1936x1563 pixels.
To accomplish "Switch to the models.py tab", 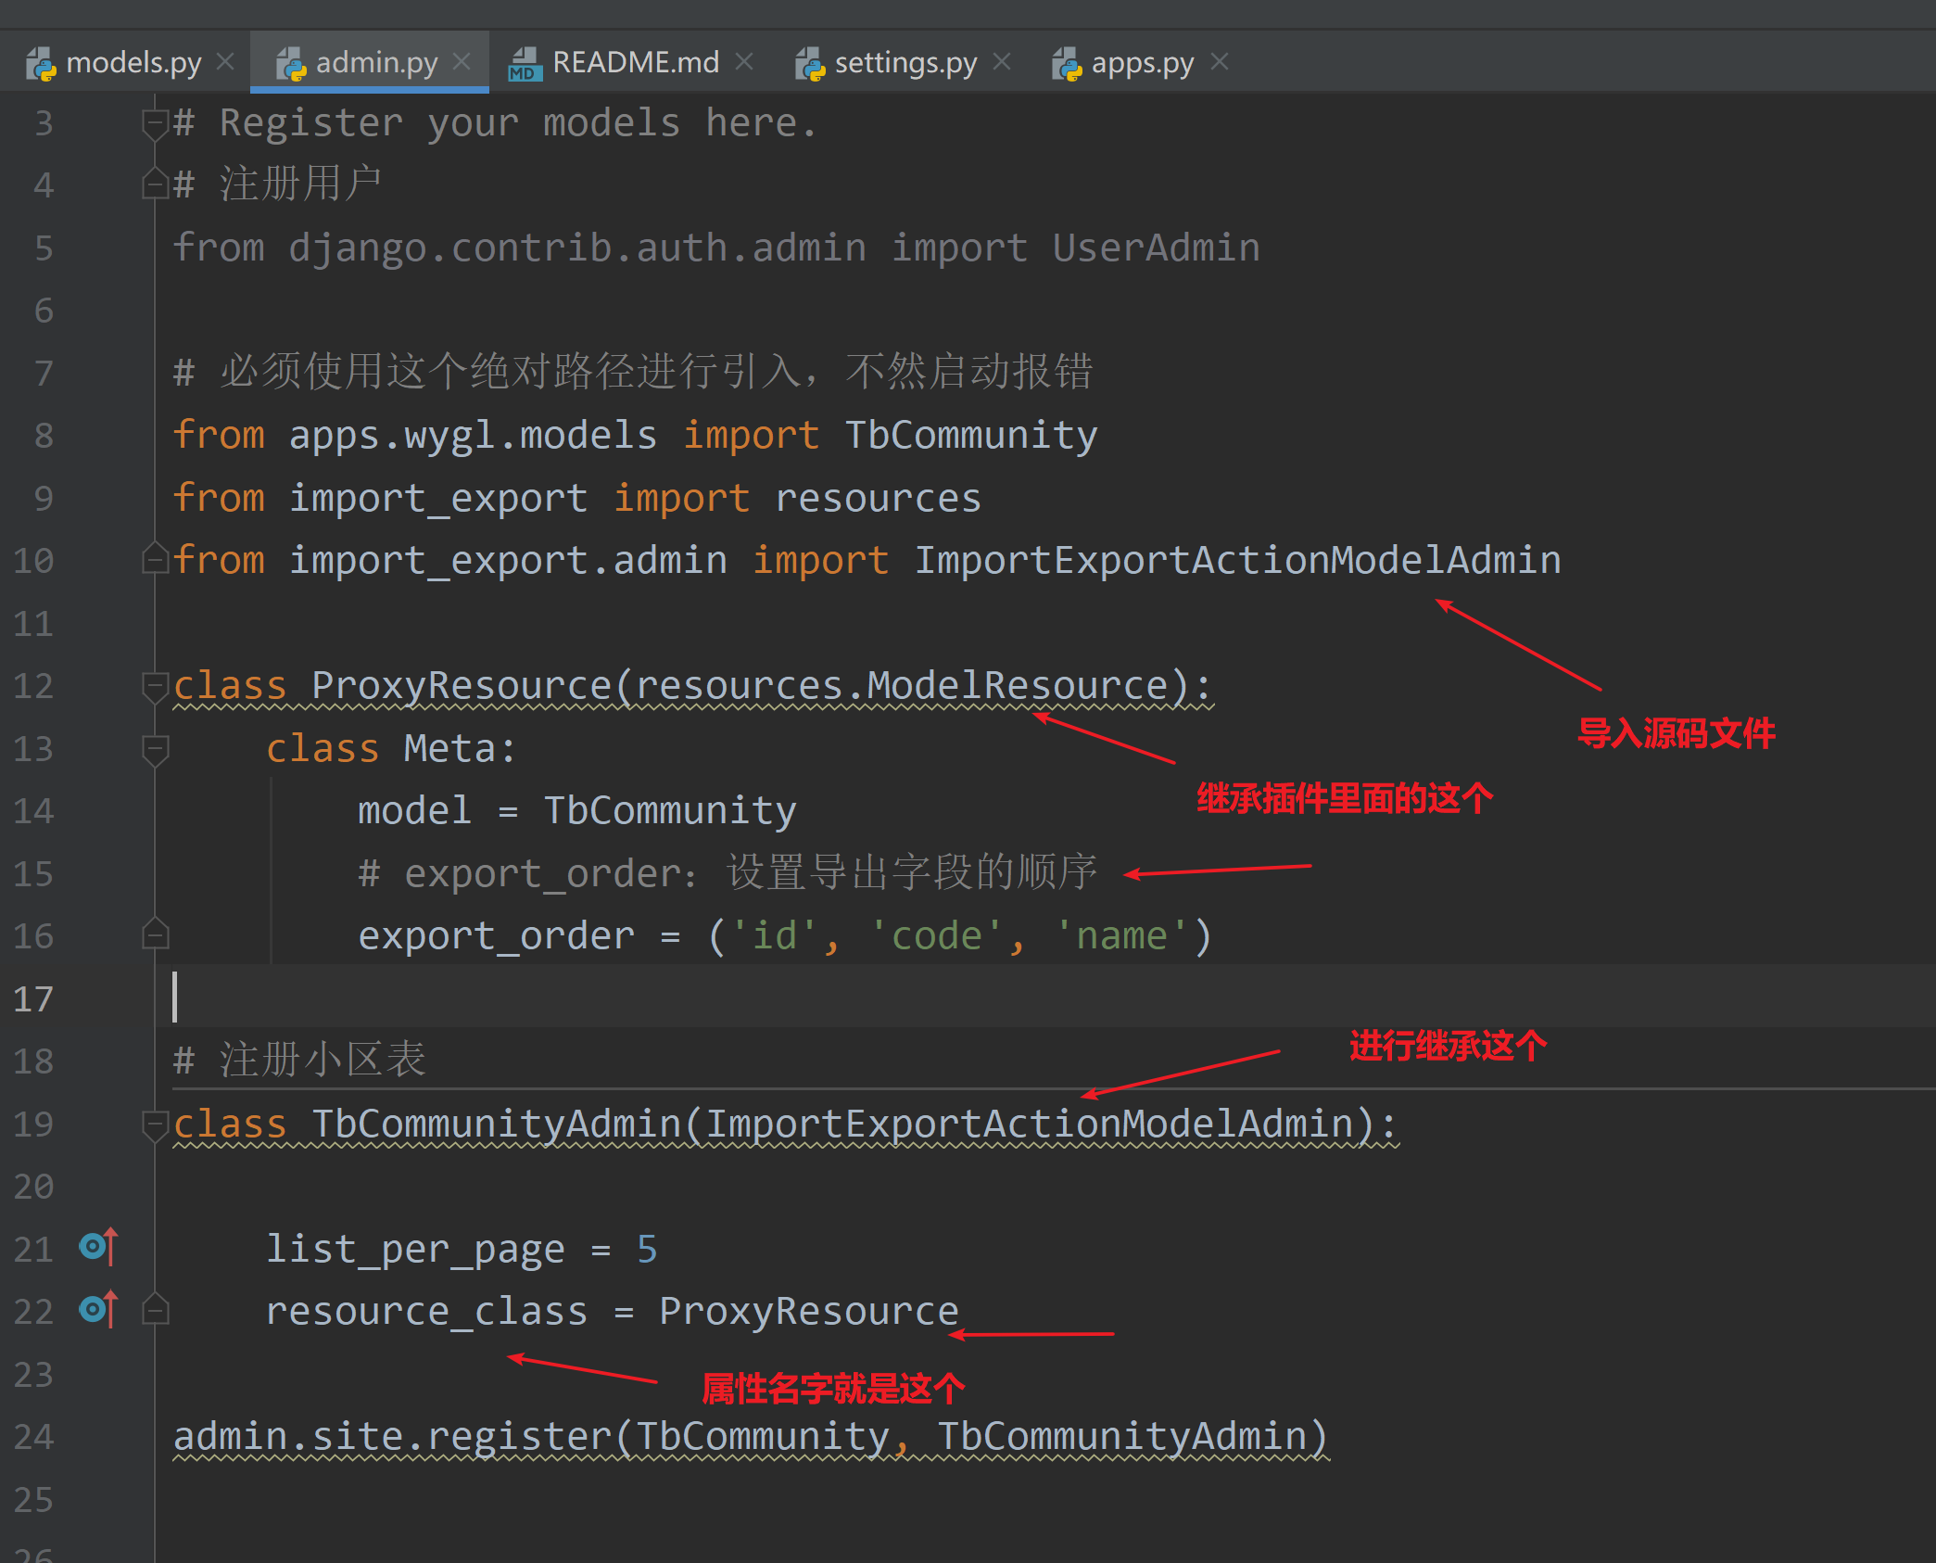I will coord(133,63).
